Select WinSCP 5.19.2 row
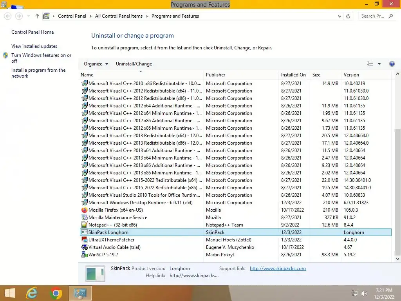The width and height of the screenshot is (401, 301). click(x=235, y=254)
